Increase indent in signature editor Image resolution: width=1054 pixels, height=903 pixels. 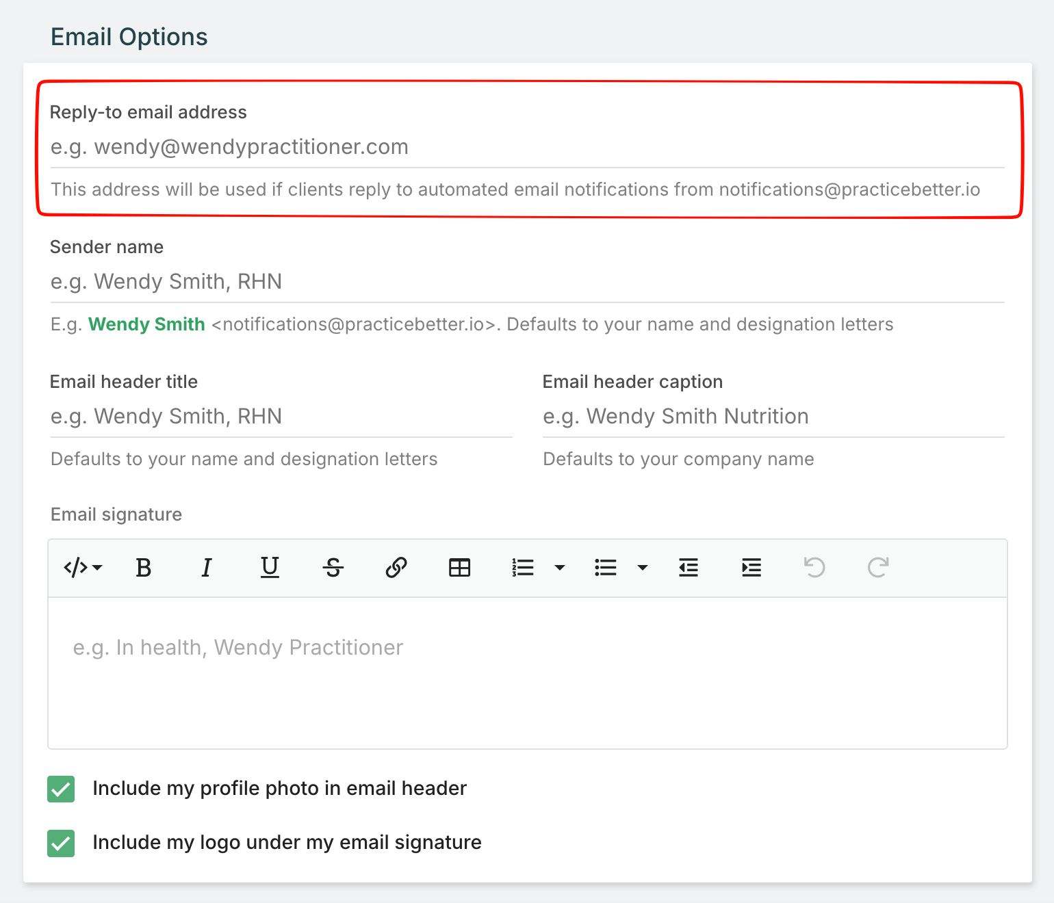coord(751,568)
